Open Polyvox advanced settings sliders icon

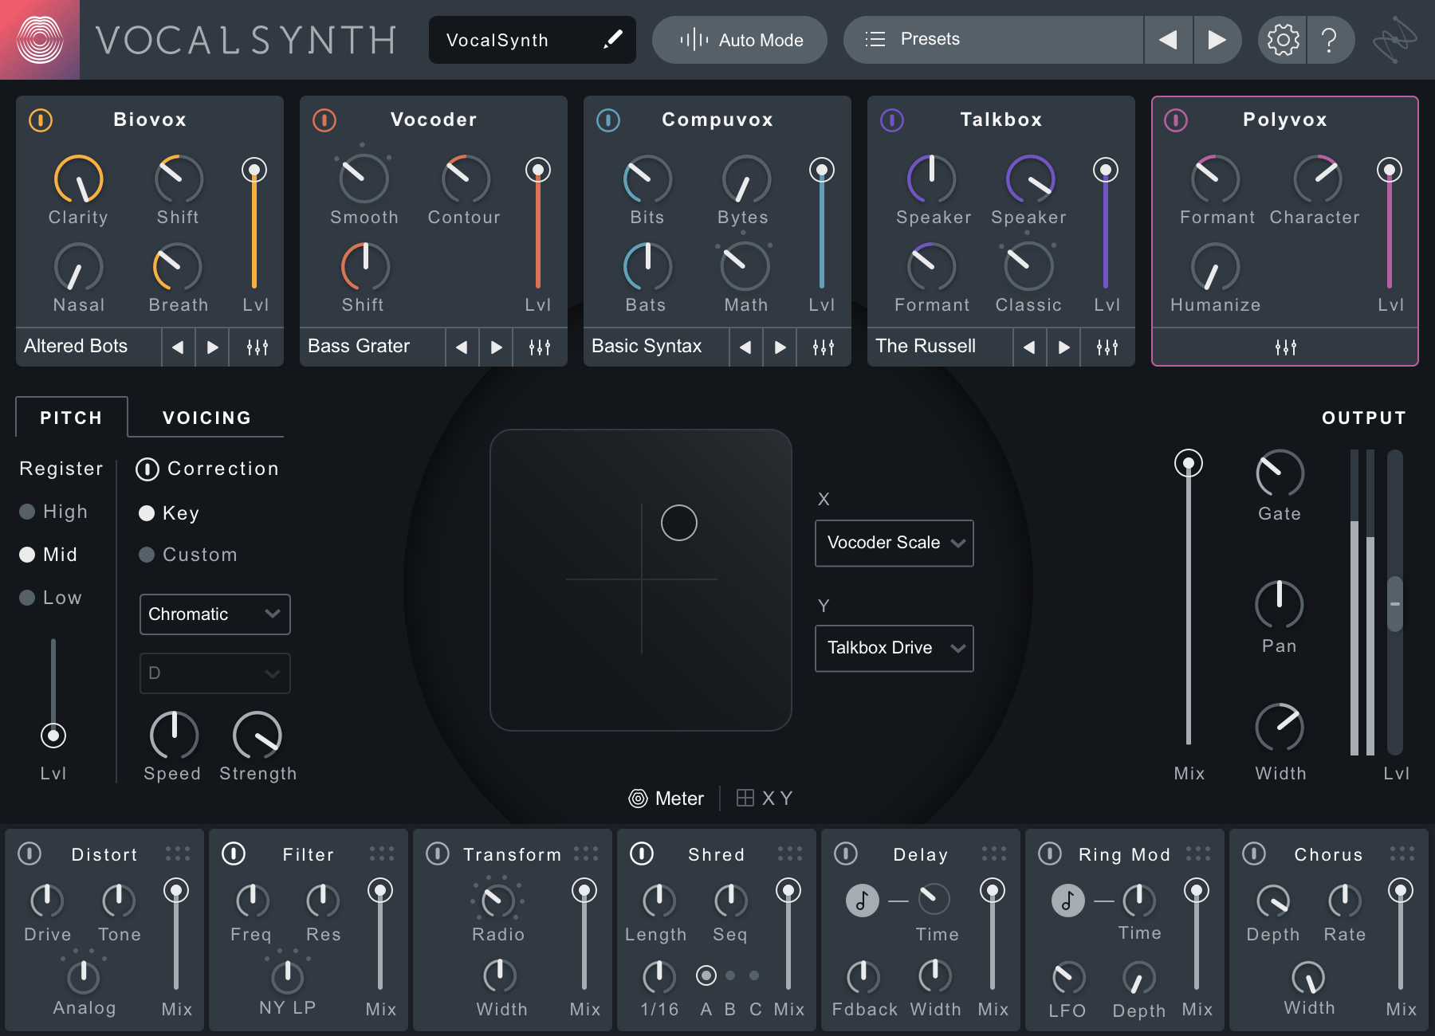click(x=1285, y=347)
